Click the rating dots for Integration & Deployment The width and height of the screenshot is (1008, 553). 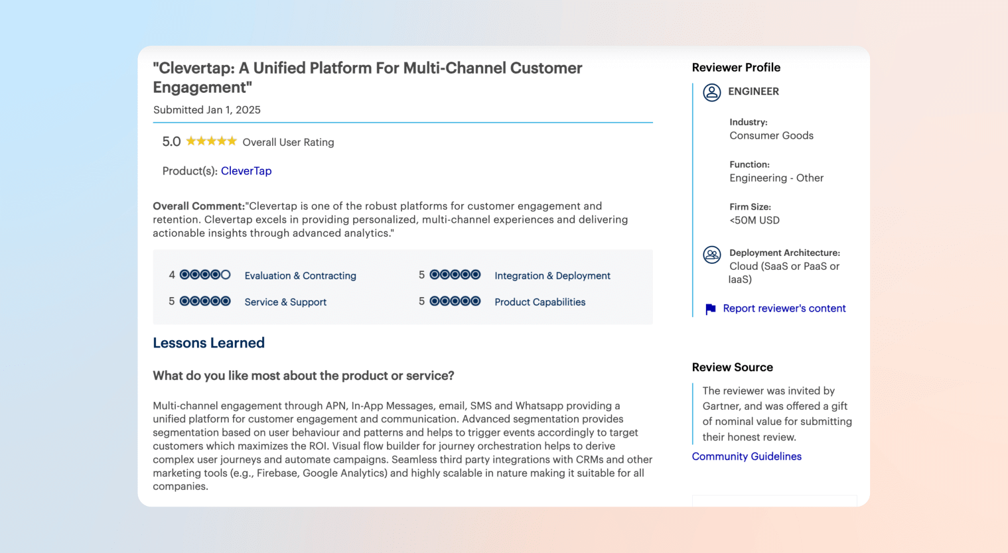coord(456,275)
